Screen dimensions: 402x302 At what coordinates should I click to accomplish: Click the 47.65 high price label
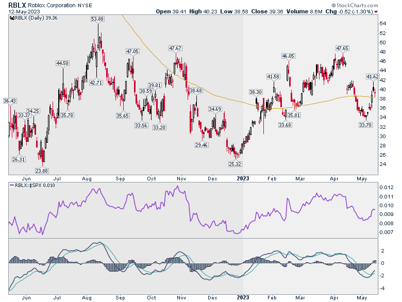(x=342, y=48)
